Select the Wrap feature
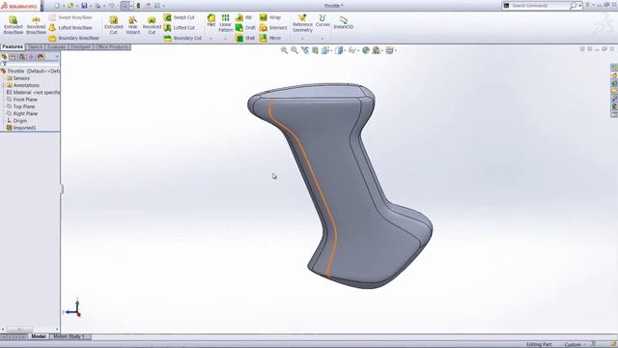Image resolution: width=618 pixels, height=348 pixels. [x=270, y=17]
